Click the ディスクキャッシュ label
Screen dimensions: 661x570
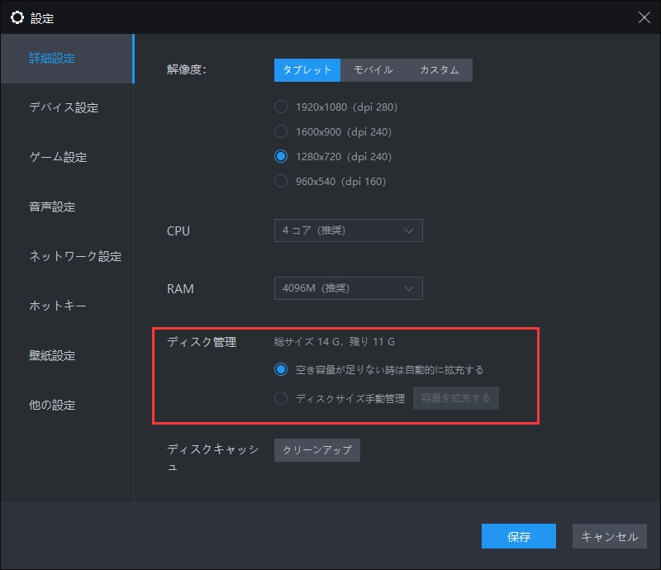(213, 457)
